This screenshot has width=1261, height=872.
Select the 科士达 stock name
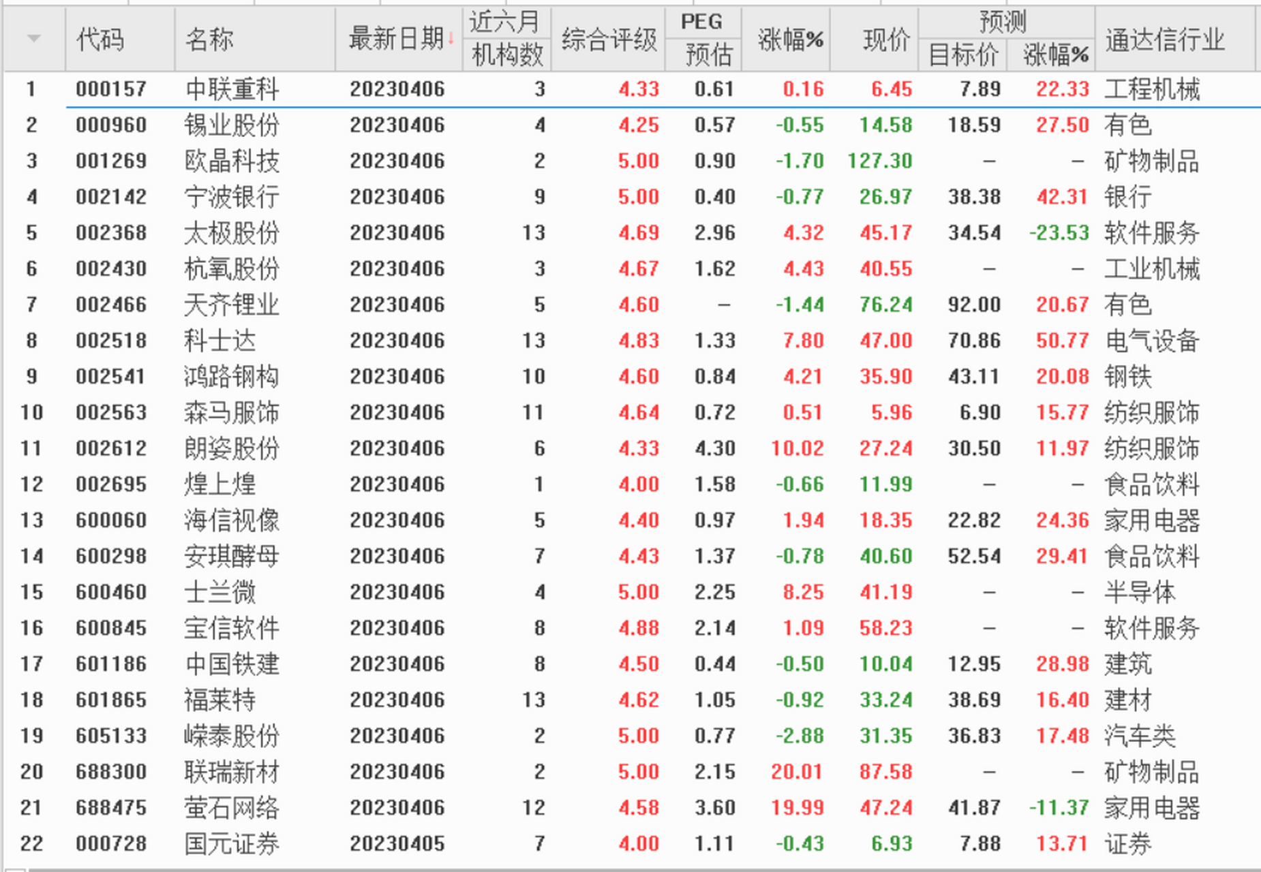pyautogui.click(x=219, y=341)
